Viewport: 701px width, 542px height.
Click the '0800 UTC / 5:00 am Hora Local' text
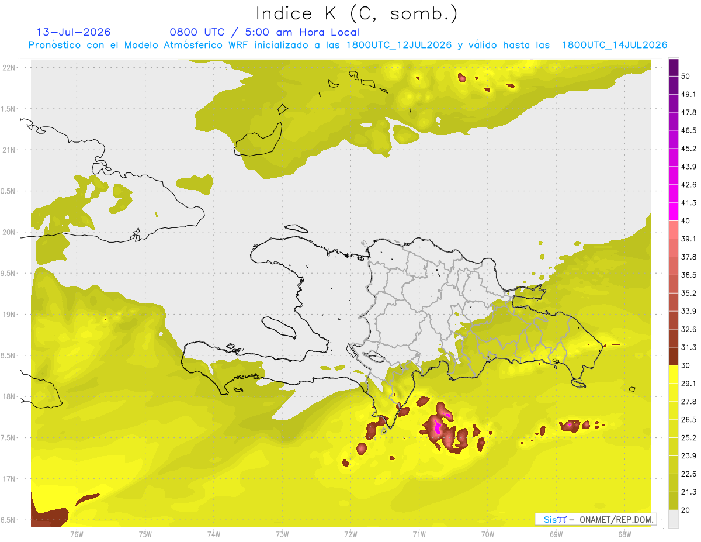tap(265, 32)
